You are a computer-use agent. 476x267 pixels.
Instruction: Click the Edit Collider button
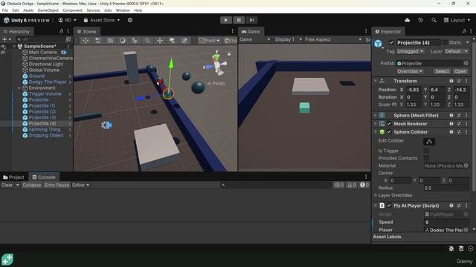click(429, 142)
